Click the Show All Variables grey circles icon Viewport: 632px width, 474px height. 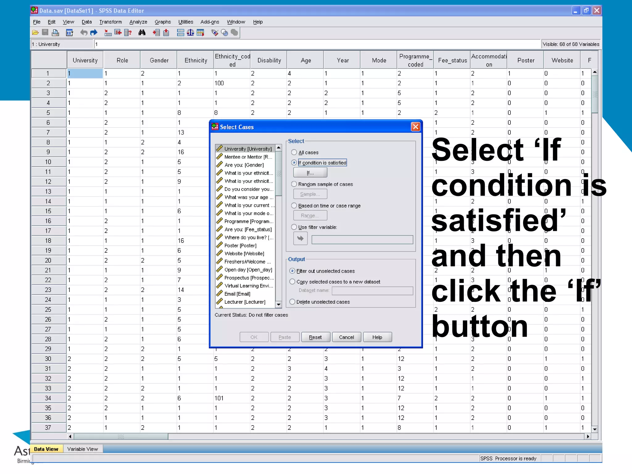tap(235, 32)
